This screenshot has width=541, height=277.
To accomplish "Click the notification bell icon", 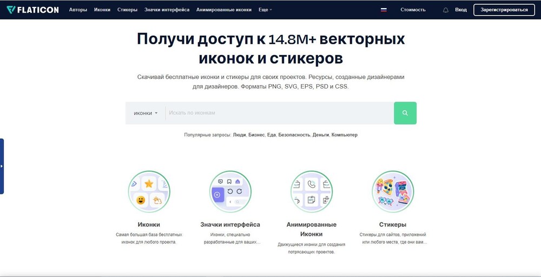I will [x=446, y=10].
